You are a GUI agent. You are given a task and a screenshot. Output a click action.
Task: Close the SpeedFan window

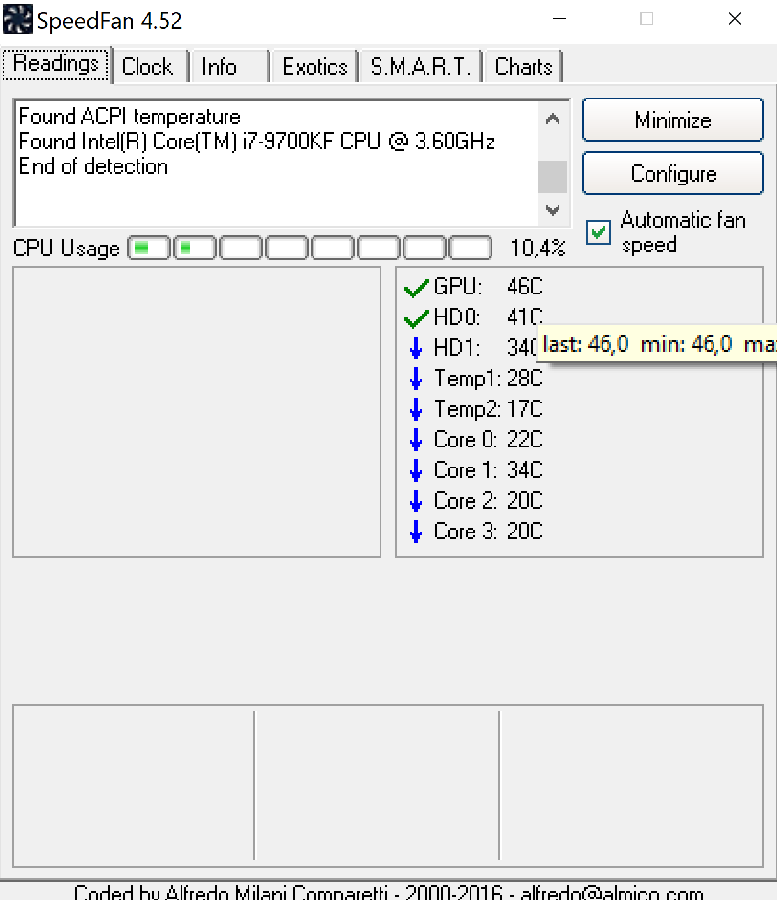(x=735, y=19)
